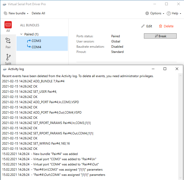Click the Pinout value 'Standard'
Image resolution: width=184 pixels, height=180 pixels.
pos(117,52)
